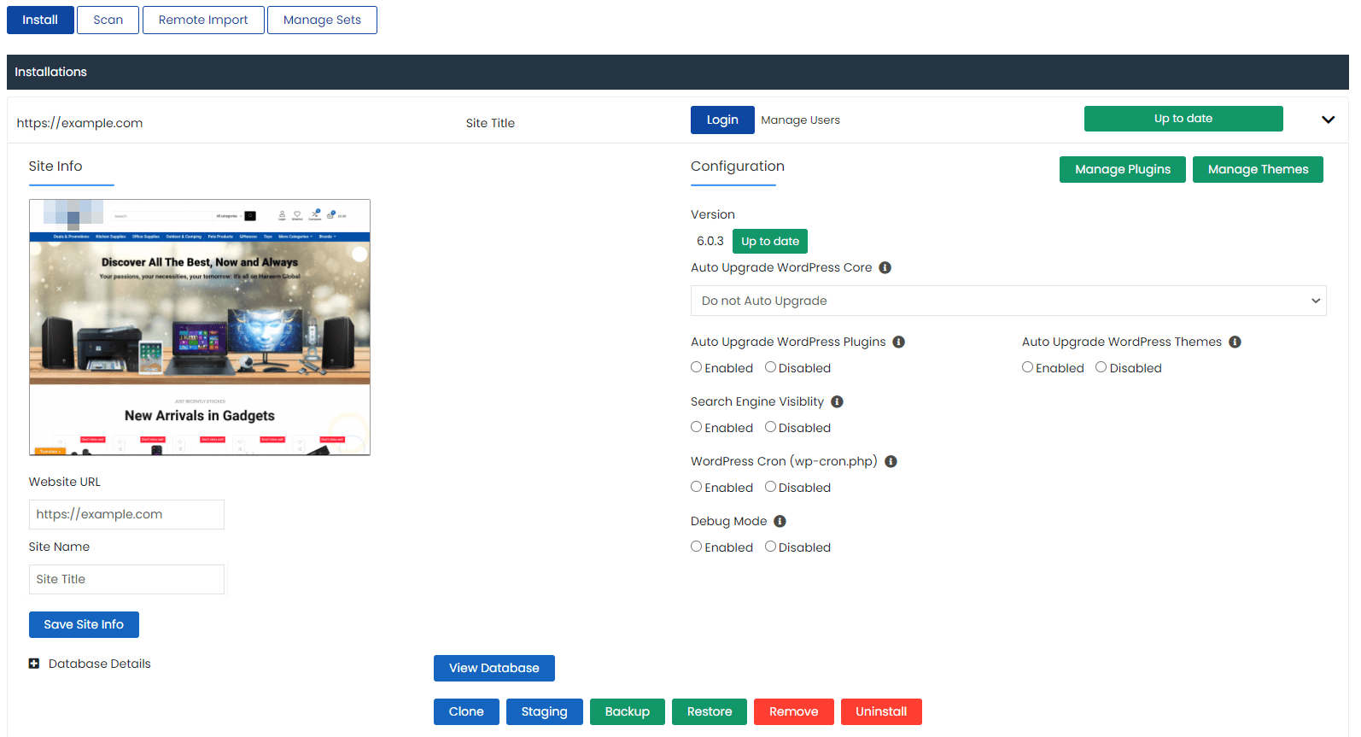
Task: Switch to the Scan tab
Action: (x=108, y=20)
